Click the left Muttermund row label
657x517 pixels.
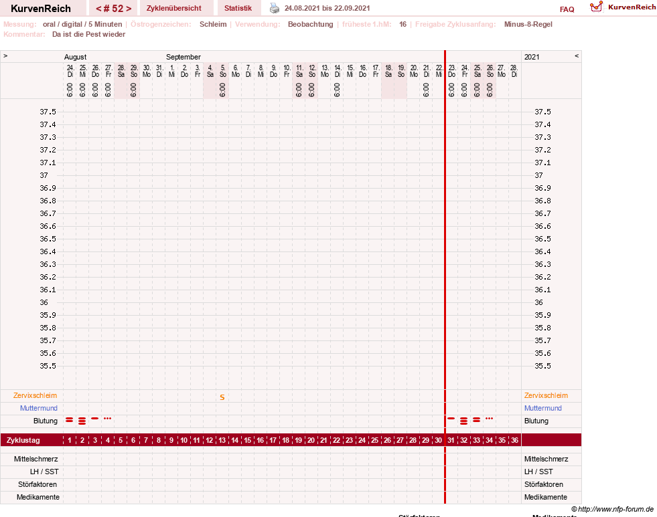click(39, 408)
